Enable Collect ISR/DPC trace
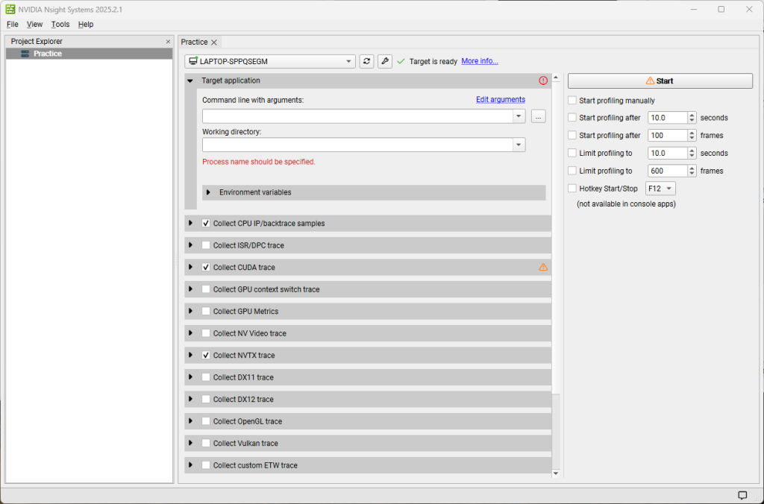 point(206,245)
